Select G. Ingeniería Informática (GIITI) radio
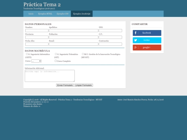187x140 pixels. (x=27, y=54)
